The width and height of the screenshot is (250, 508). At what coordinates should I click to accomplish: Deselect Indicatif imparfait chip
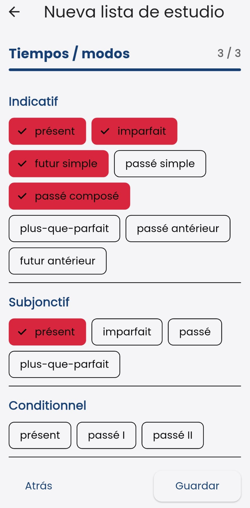(134, 131)
